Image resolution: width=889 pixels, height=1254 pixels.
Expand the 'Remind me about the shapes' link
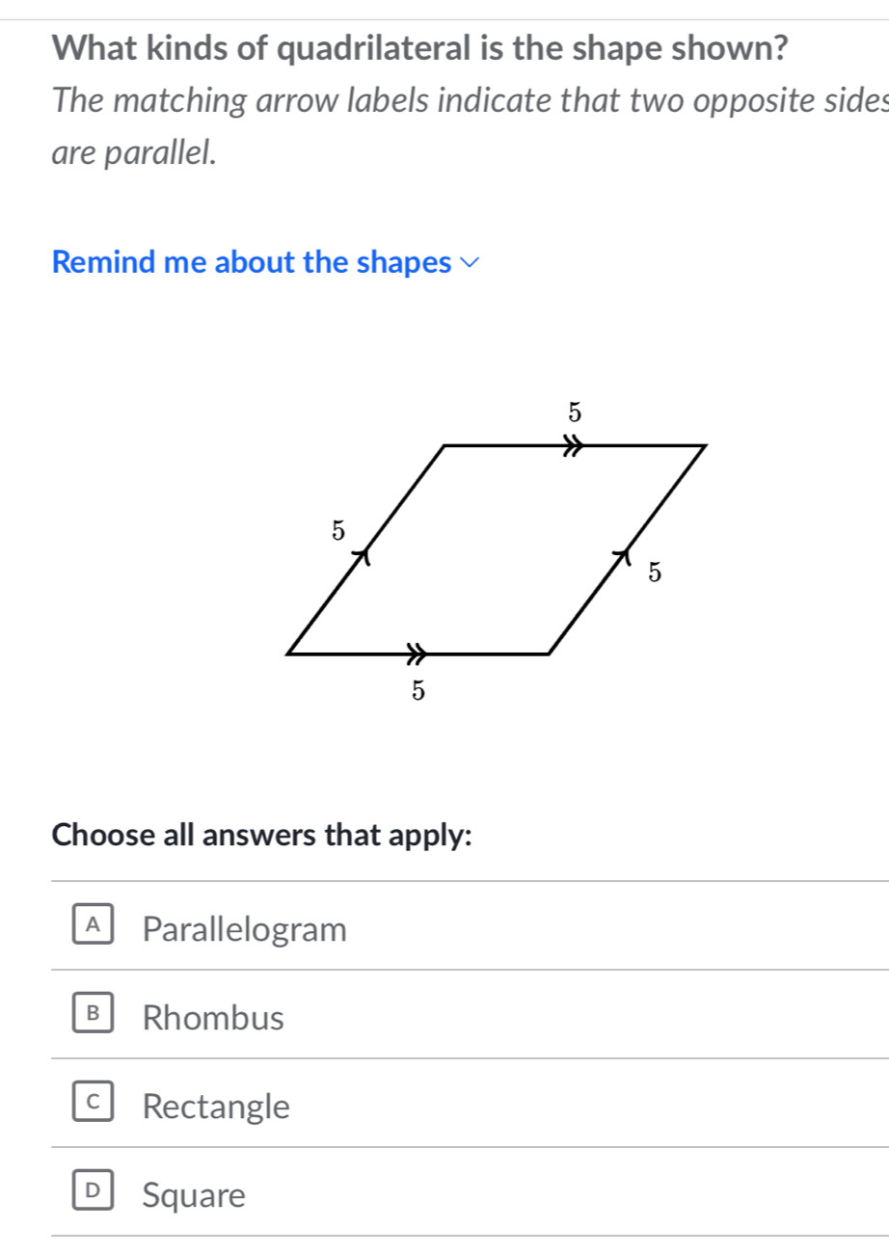(252, 261)
